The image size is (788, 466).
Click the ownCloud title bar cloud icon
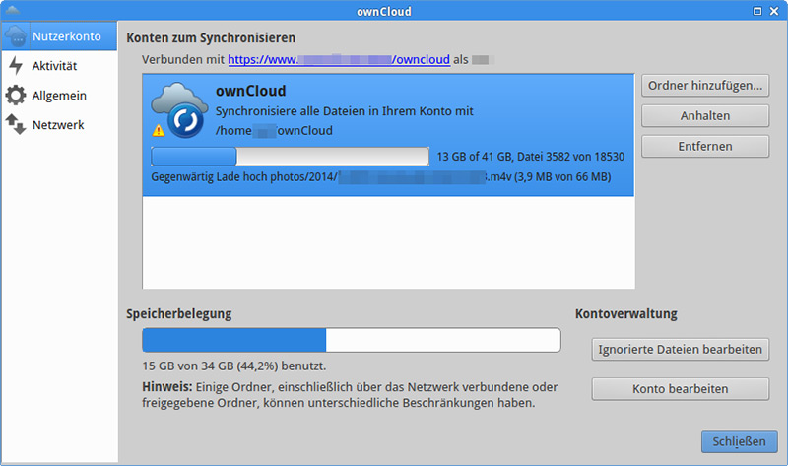point(12,10)
